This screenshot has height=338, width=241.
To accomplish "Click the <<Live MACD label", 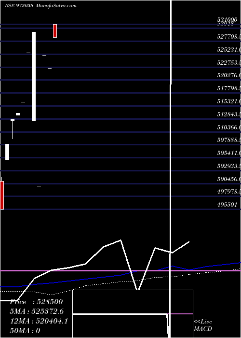I will tap(203, 325).
